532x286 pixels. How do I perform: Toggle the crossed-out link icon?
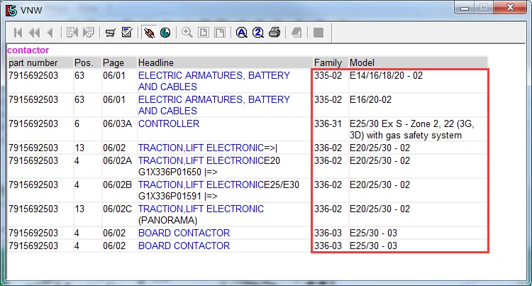pos(149,33)
